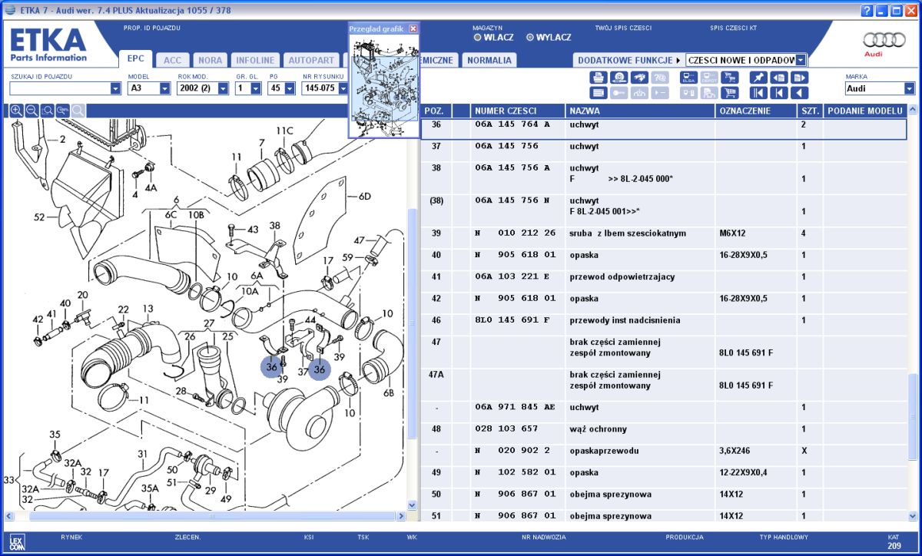
Task: Open the double shopping cart icon
Action: click(729, 78)
